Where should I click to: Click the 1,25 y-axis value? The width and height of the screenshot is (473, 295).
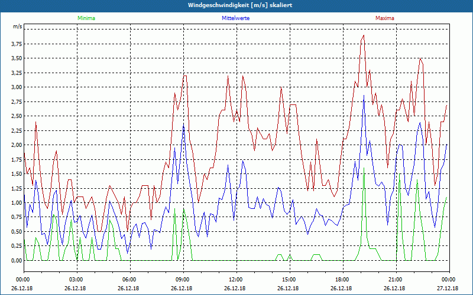click(x=17, y=188)
